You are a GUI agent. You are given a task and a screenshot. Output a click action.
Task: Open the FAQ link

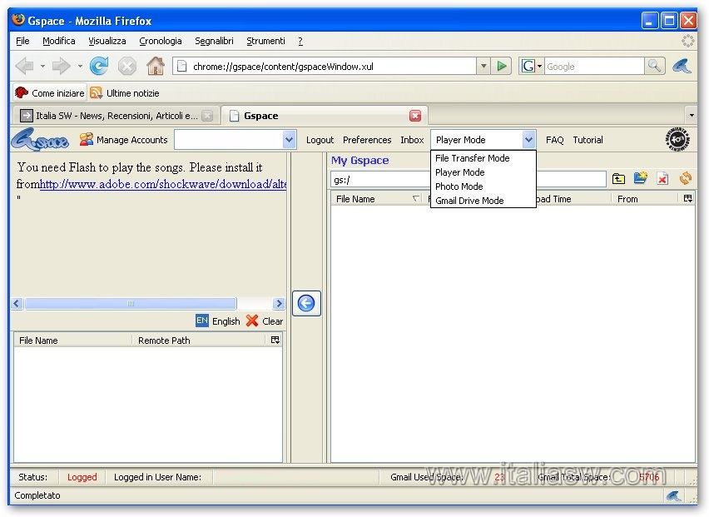554,140
